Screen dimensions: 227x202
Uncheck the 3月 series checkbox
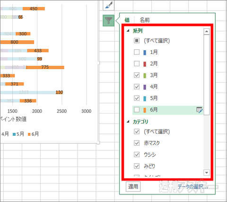point(137,75)
